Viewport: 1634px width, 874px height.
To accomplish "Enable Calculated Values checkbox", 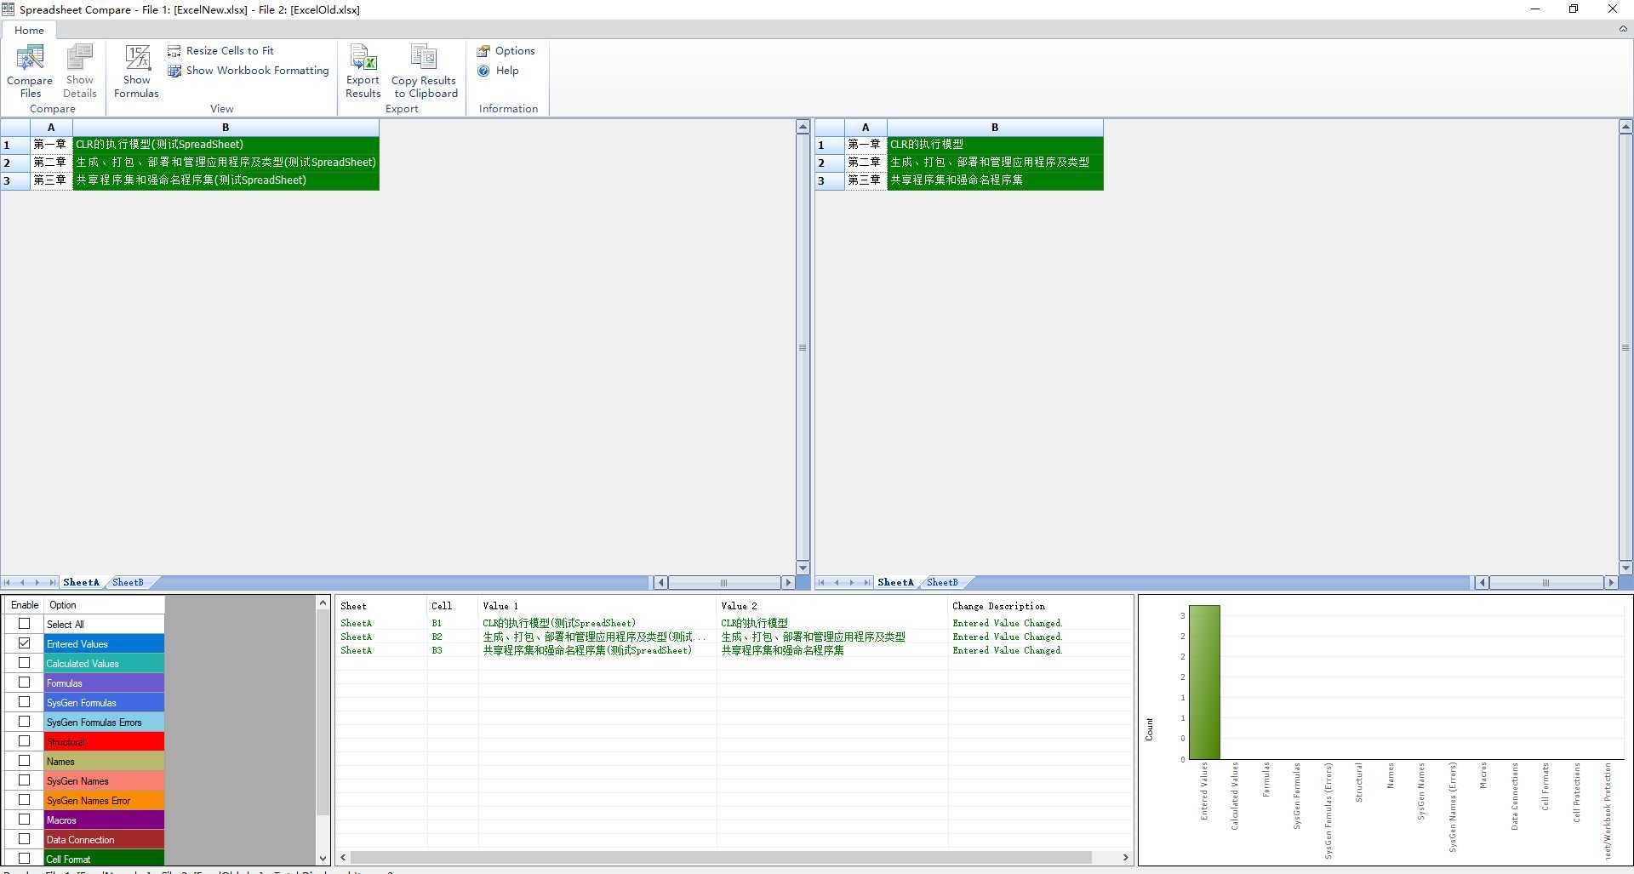I will point(24,663).
